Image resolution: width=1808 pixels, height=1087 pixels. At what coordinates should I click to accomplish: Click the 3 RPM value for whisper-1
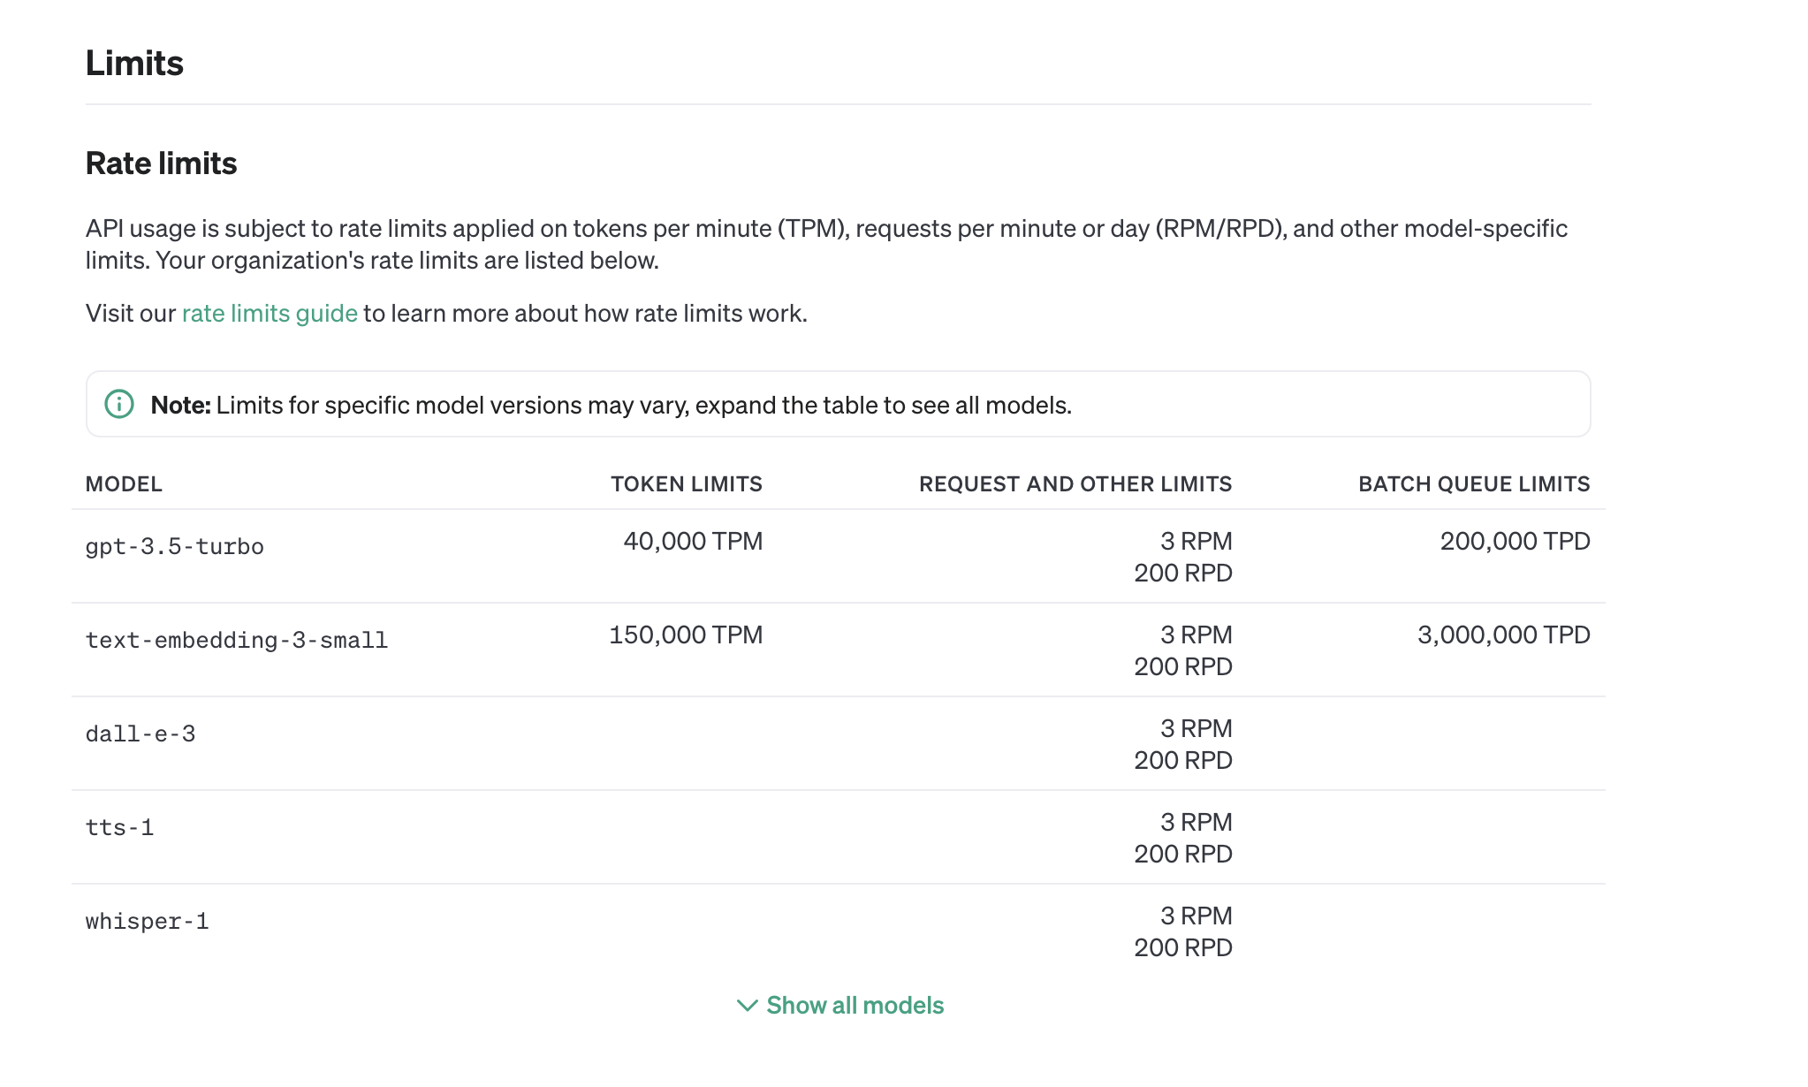click(x=1196, y=916)
